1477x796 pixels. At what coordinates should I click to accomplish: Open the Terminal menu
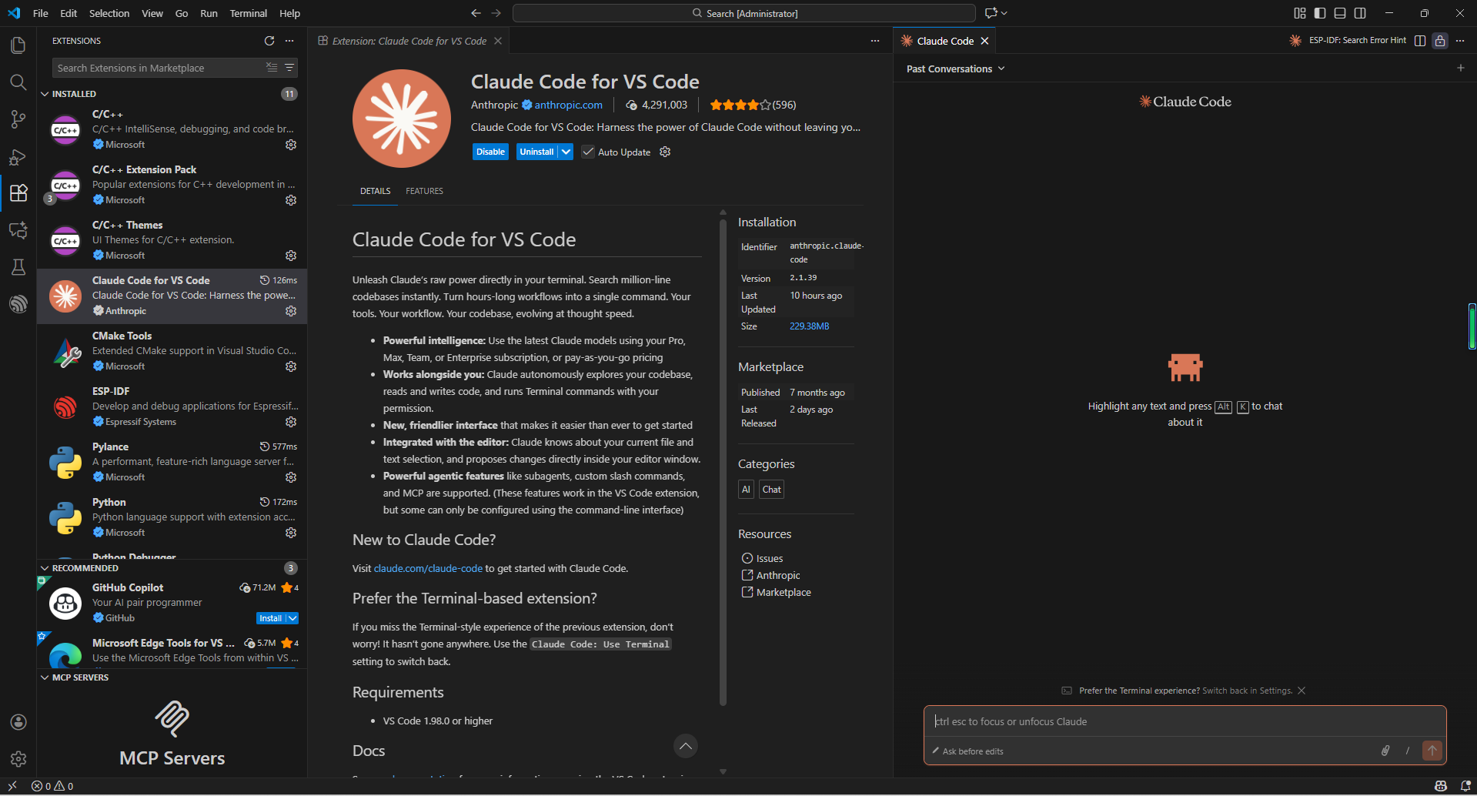click(248, 13)
